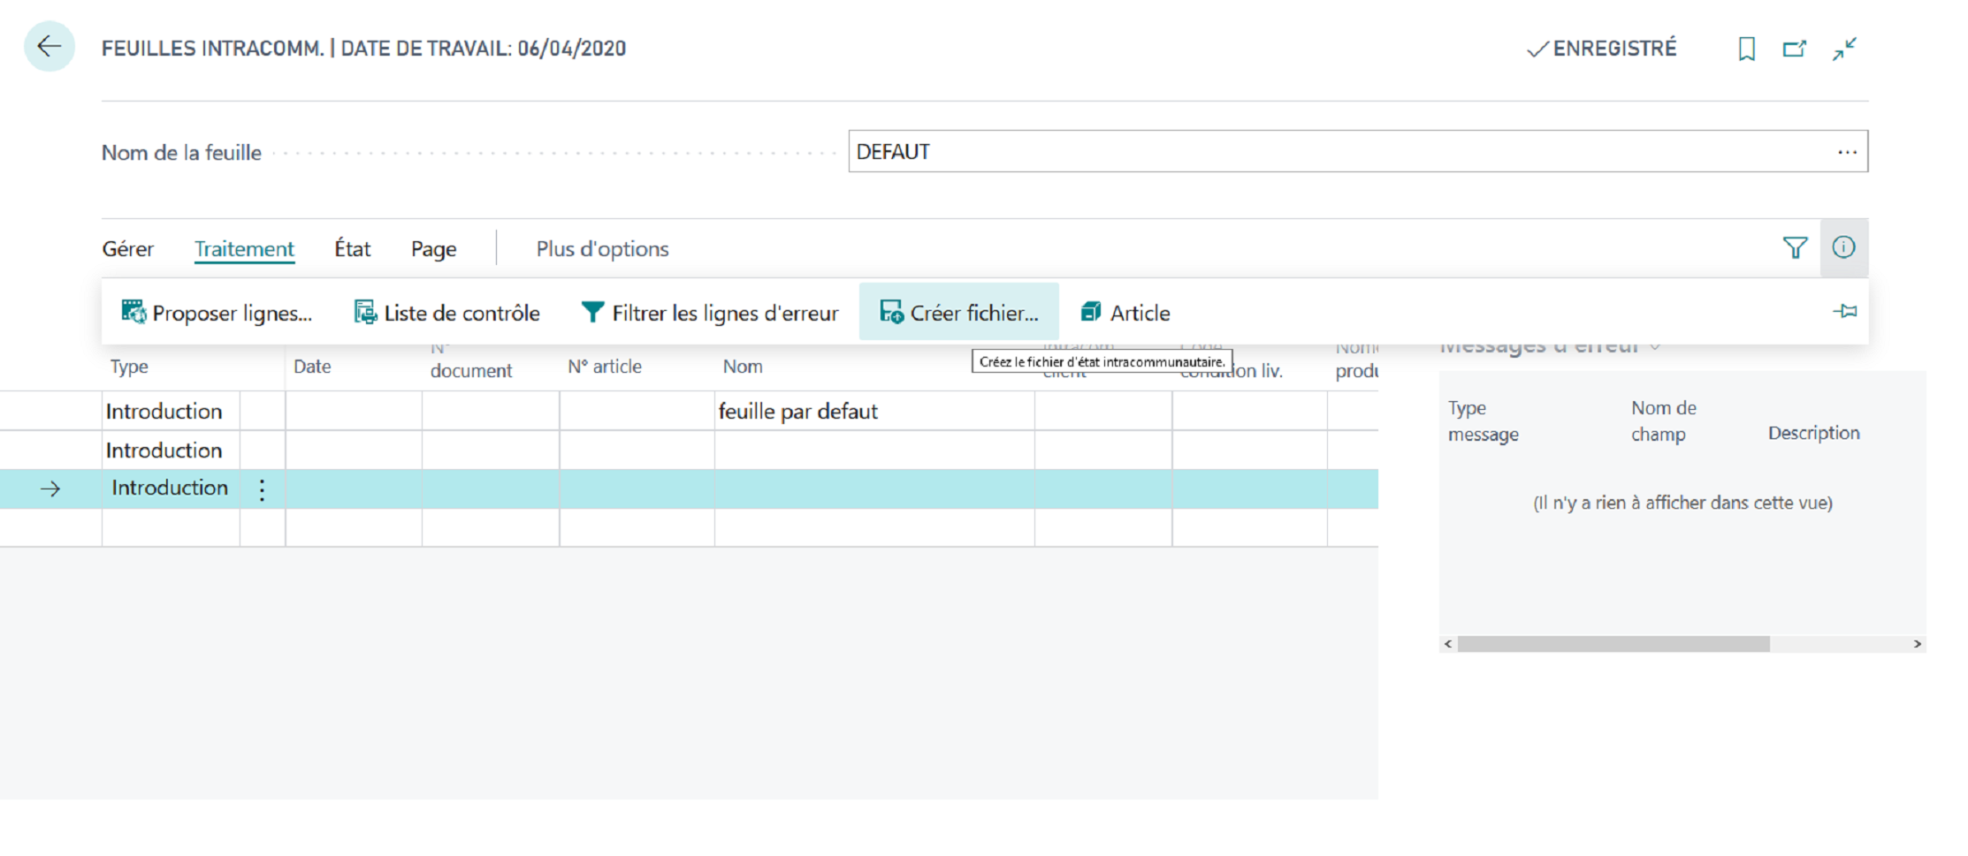This screenshot has width=1968, height=856.
Task: Go back with the arrow button
Action: click(50, 47)
